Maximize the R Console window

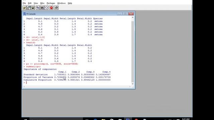(125, 14)
